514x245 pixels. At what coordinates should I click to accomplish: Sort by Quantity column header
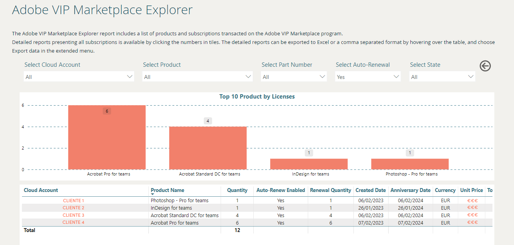click(x=237, y=190)
